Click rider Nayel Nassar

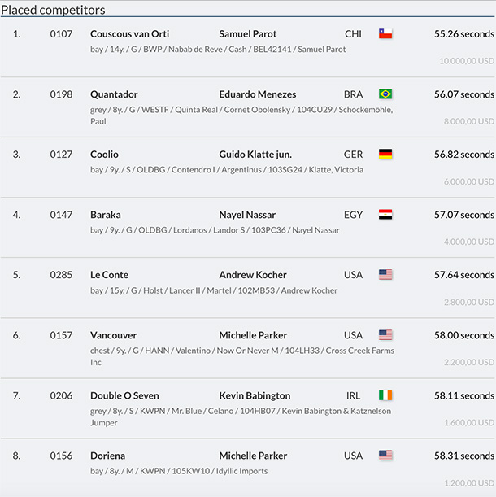[247, 215]
